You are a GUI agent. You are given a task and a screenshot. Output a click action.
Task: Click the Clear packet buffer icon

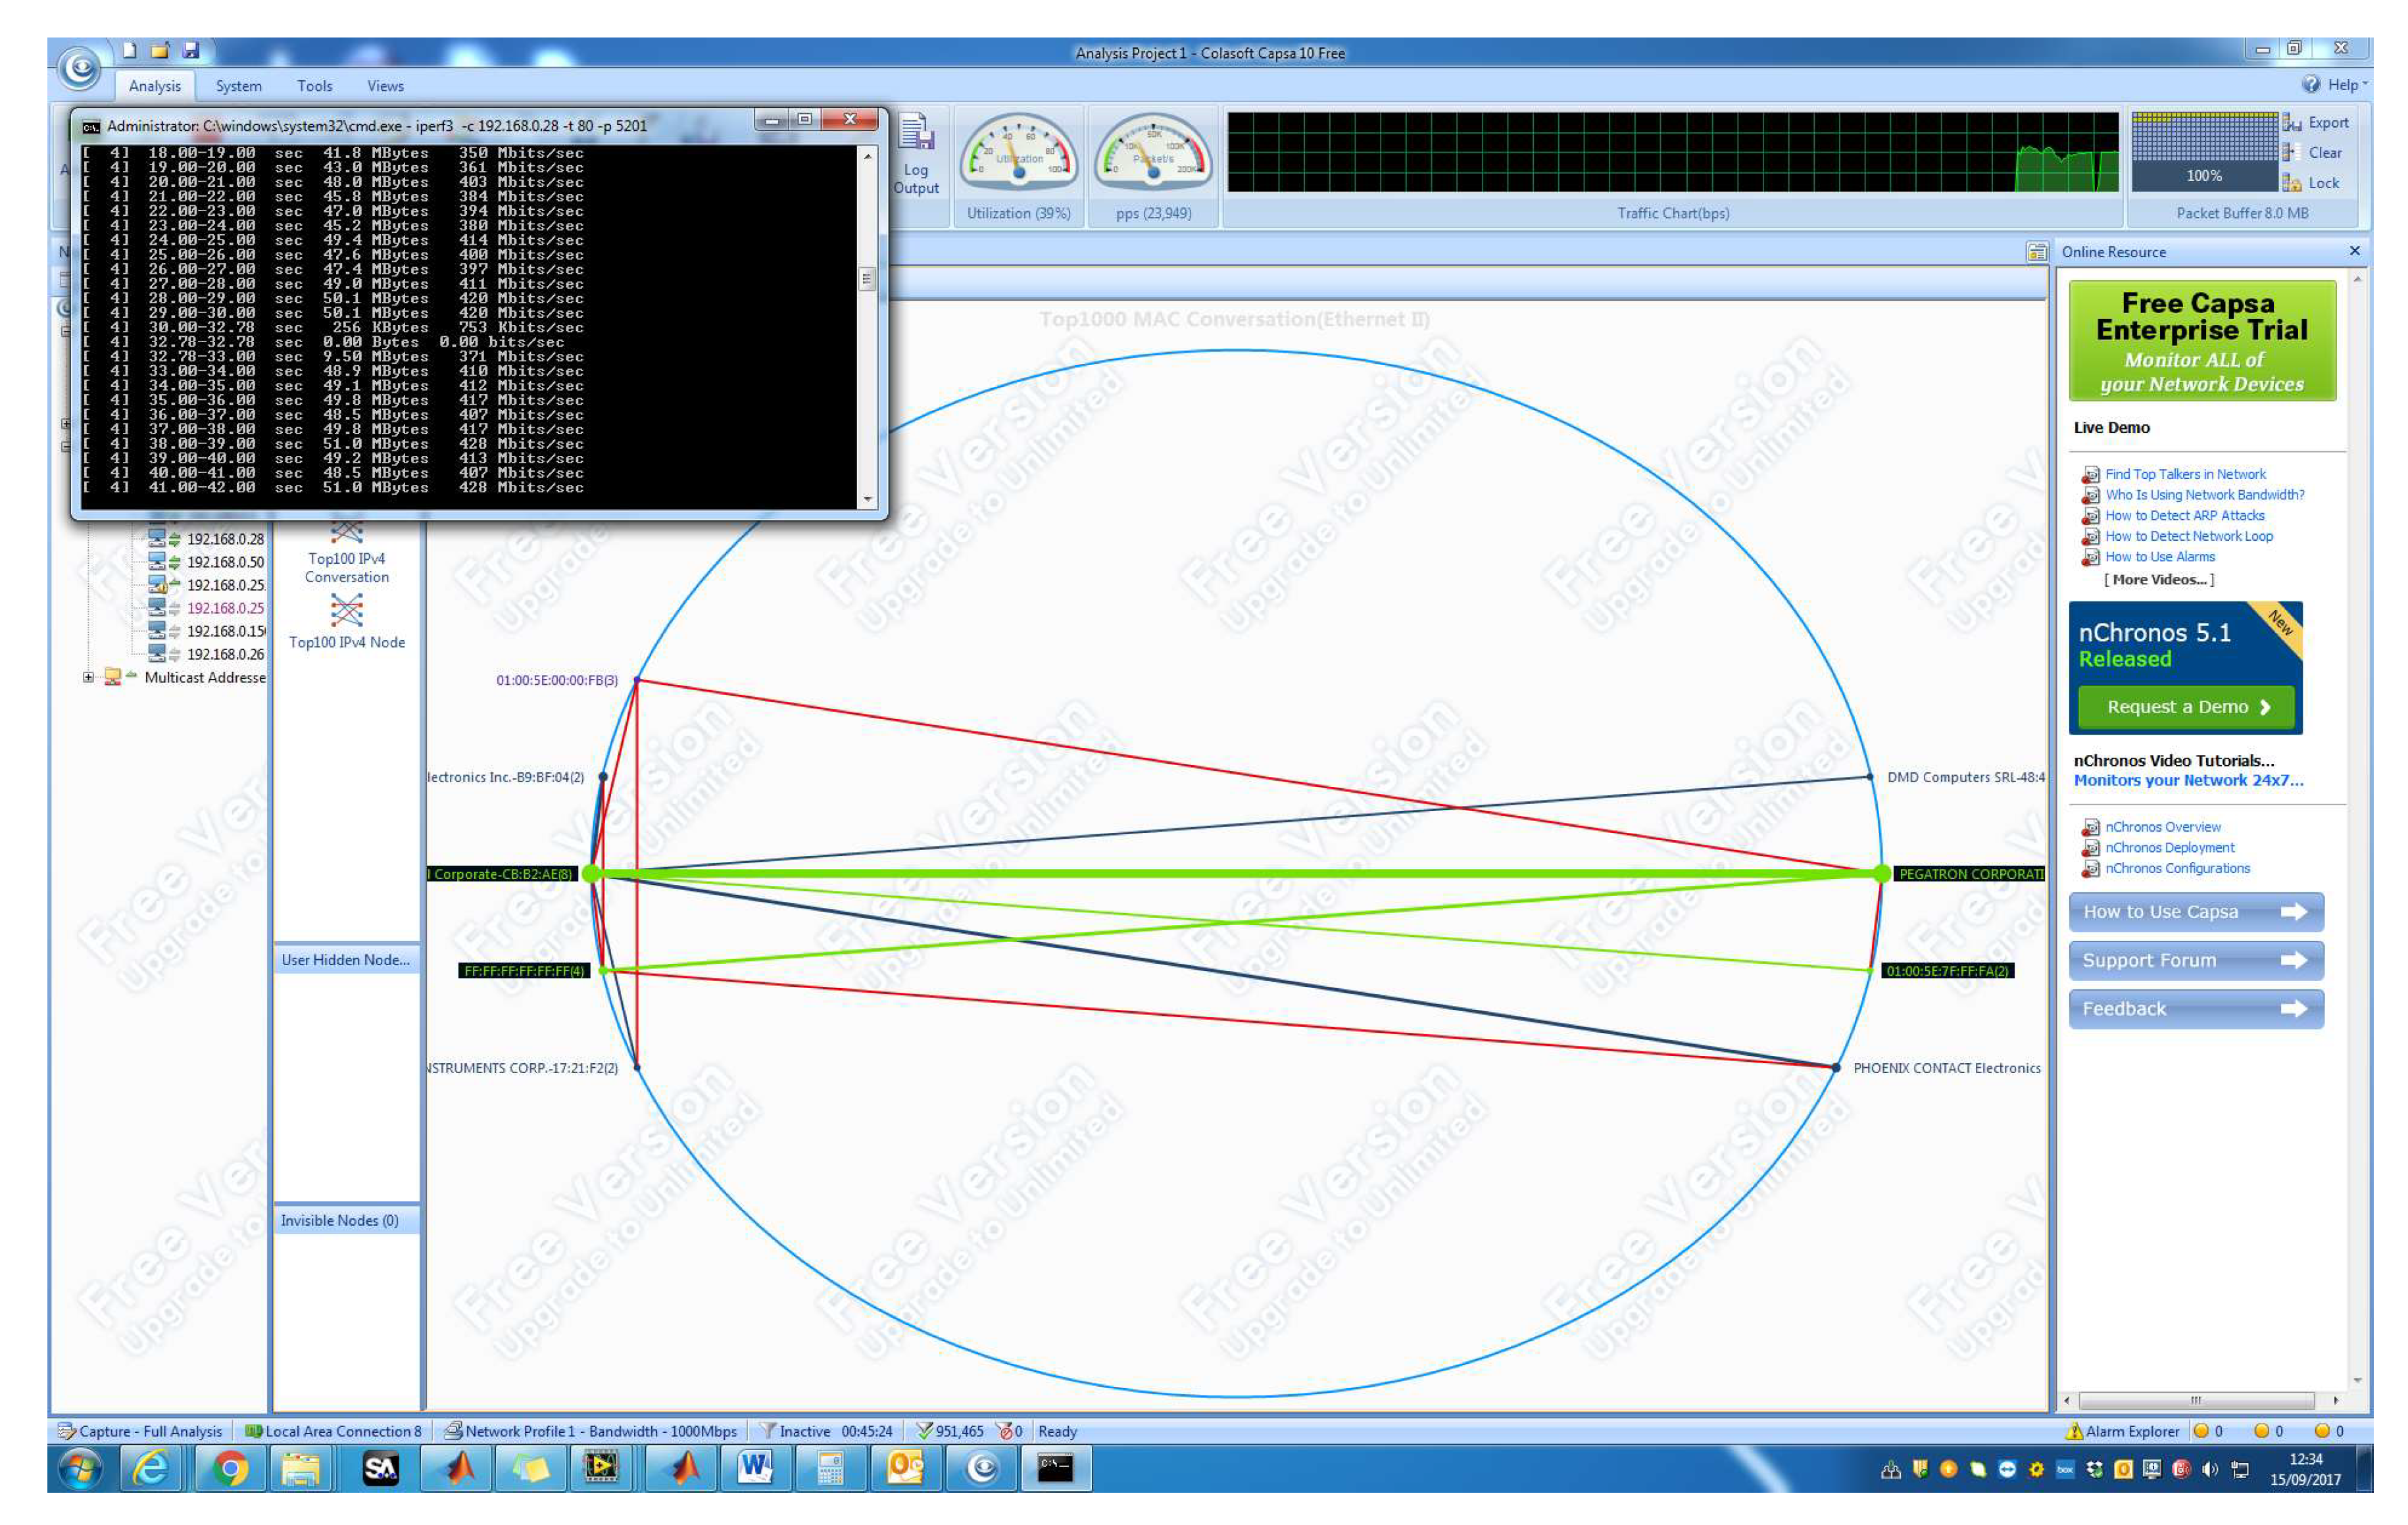[x=2291, y=153]
